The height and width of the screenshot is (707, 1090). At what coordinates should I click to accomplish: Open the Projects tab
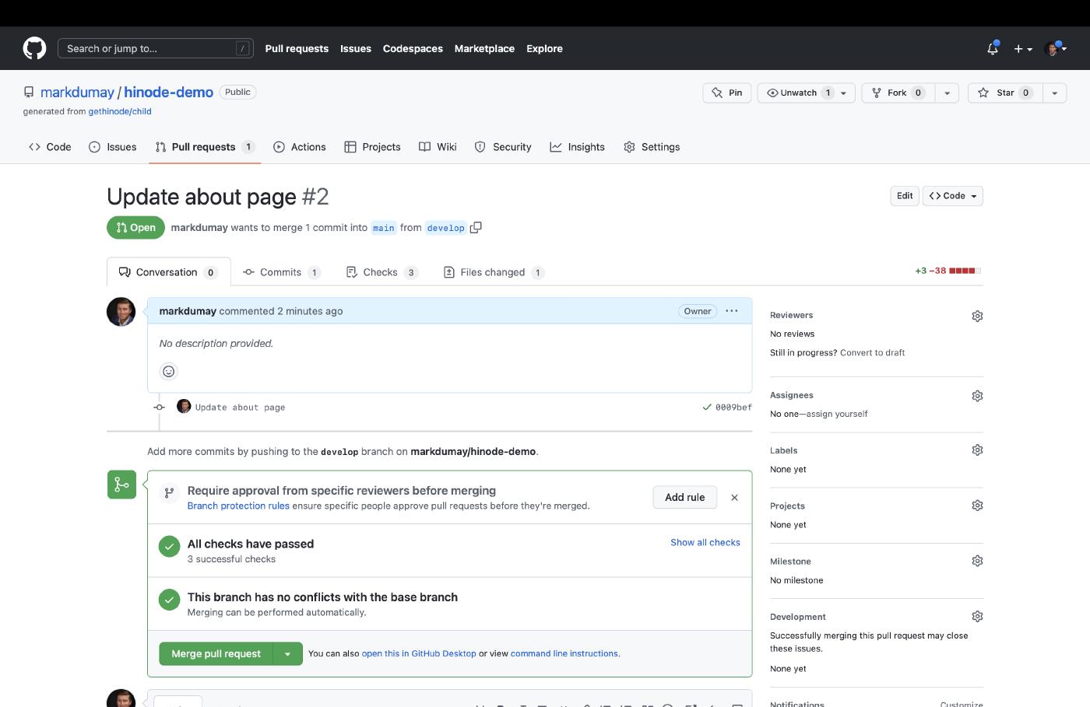[x=372, y=147]
